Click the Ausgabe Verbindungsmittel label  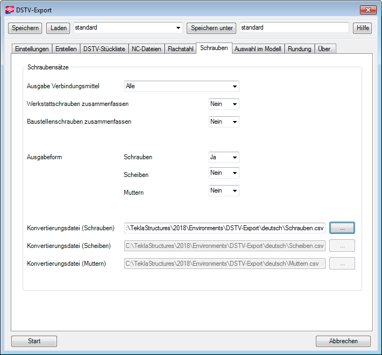coord(63,86)
